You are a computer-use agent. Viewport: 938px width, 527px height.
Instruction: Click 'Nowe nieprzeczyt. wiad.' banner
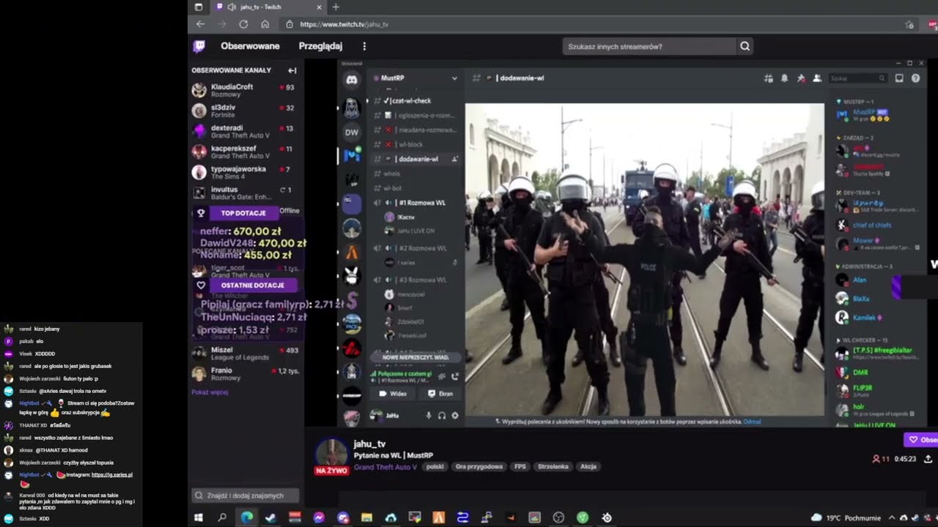click(416, 357)
